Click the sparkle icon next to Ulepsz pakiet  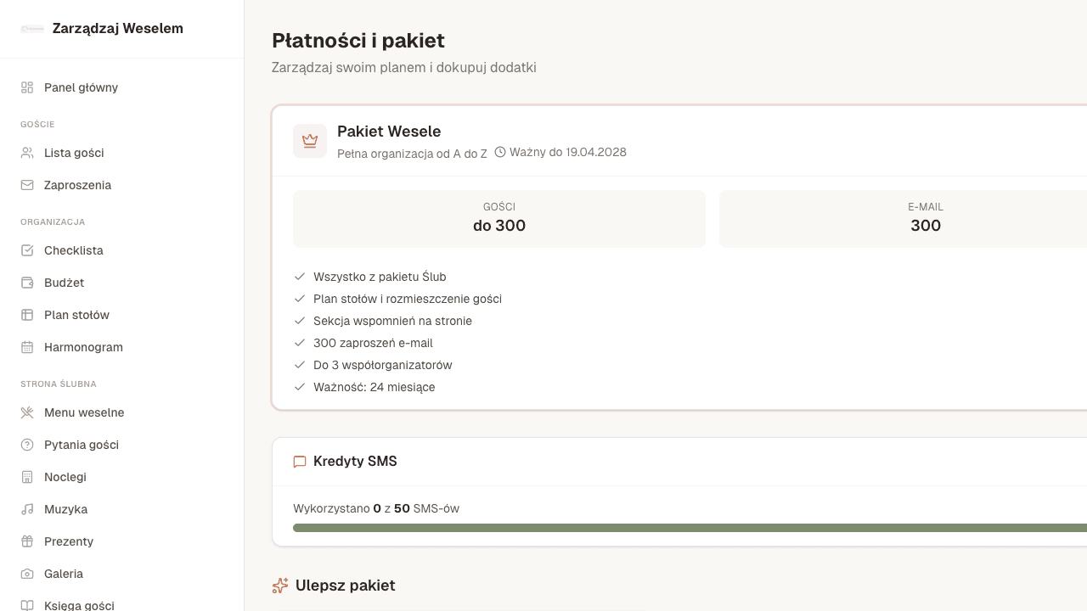pyautogui.click(x=280, y=586)
